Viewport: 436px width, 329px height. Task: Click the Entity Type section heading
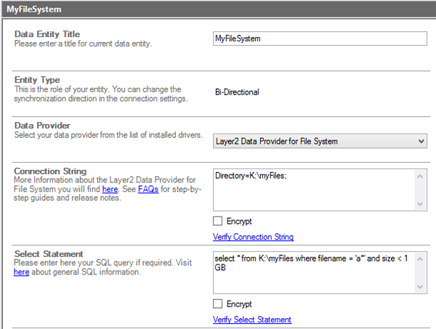point(37,80)
